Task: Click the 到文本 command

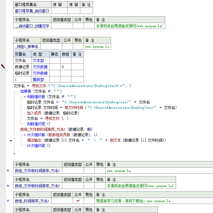Action: (115, 140)
